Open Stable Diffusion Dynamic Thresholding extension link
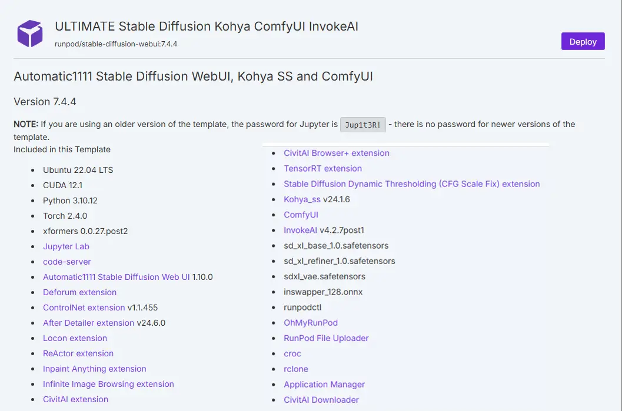622x411 pixels. (x=412, y=184)
